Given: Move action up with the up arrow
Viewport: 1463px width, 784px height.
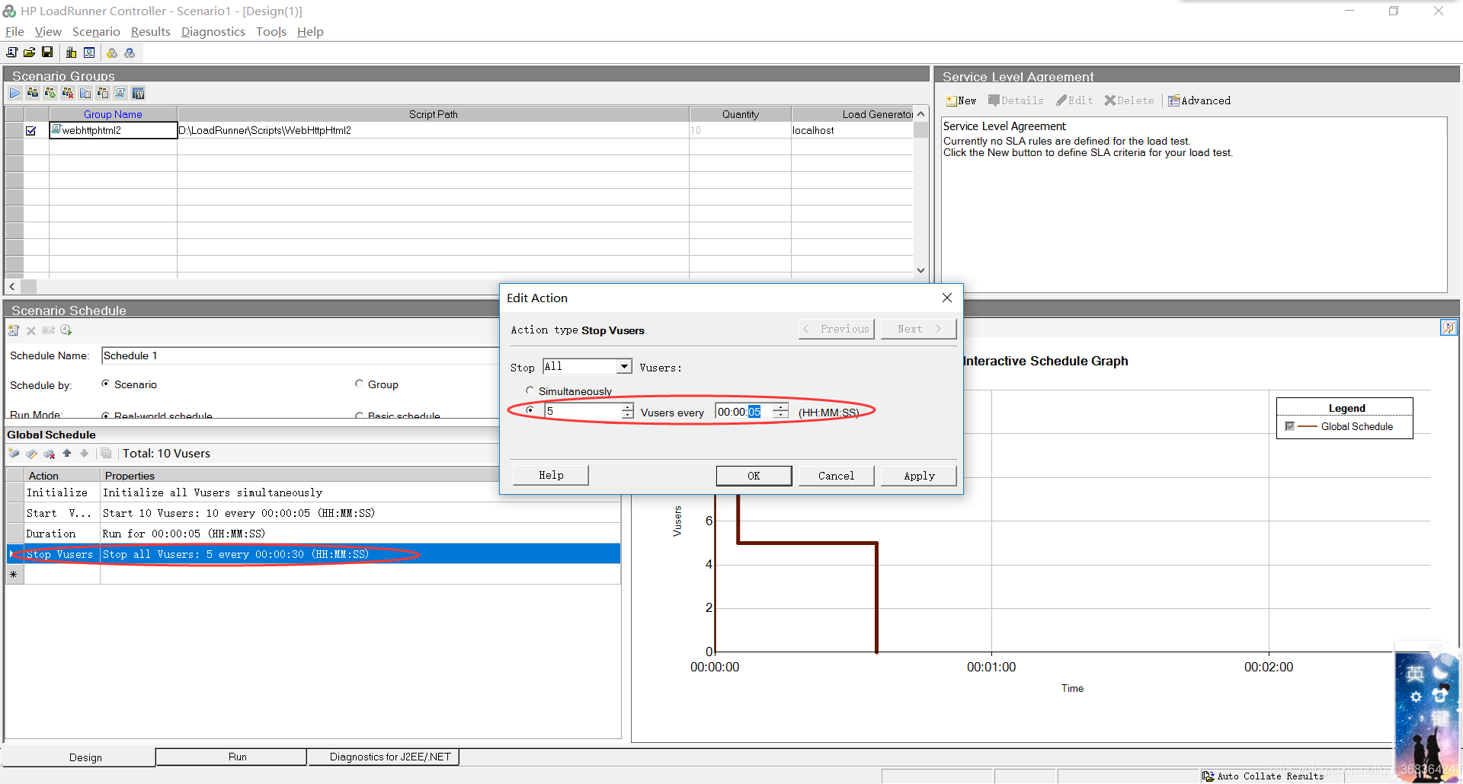Looking at the screenshot, I should coord(67,453).
